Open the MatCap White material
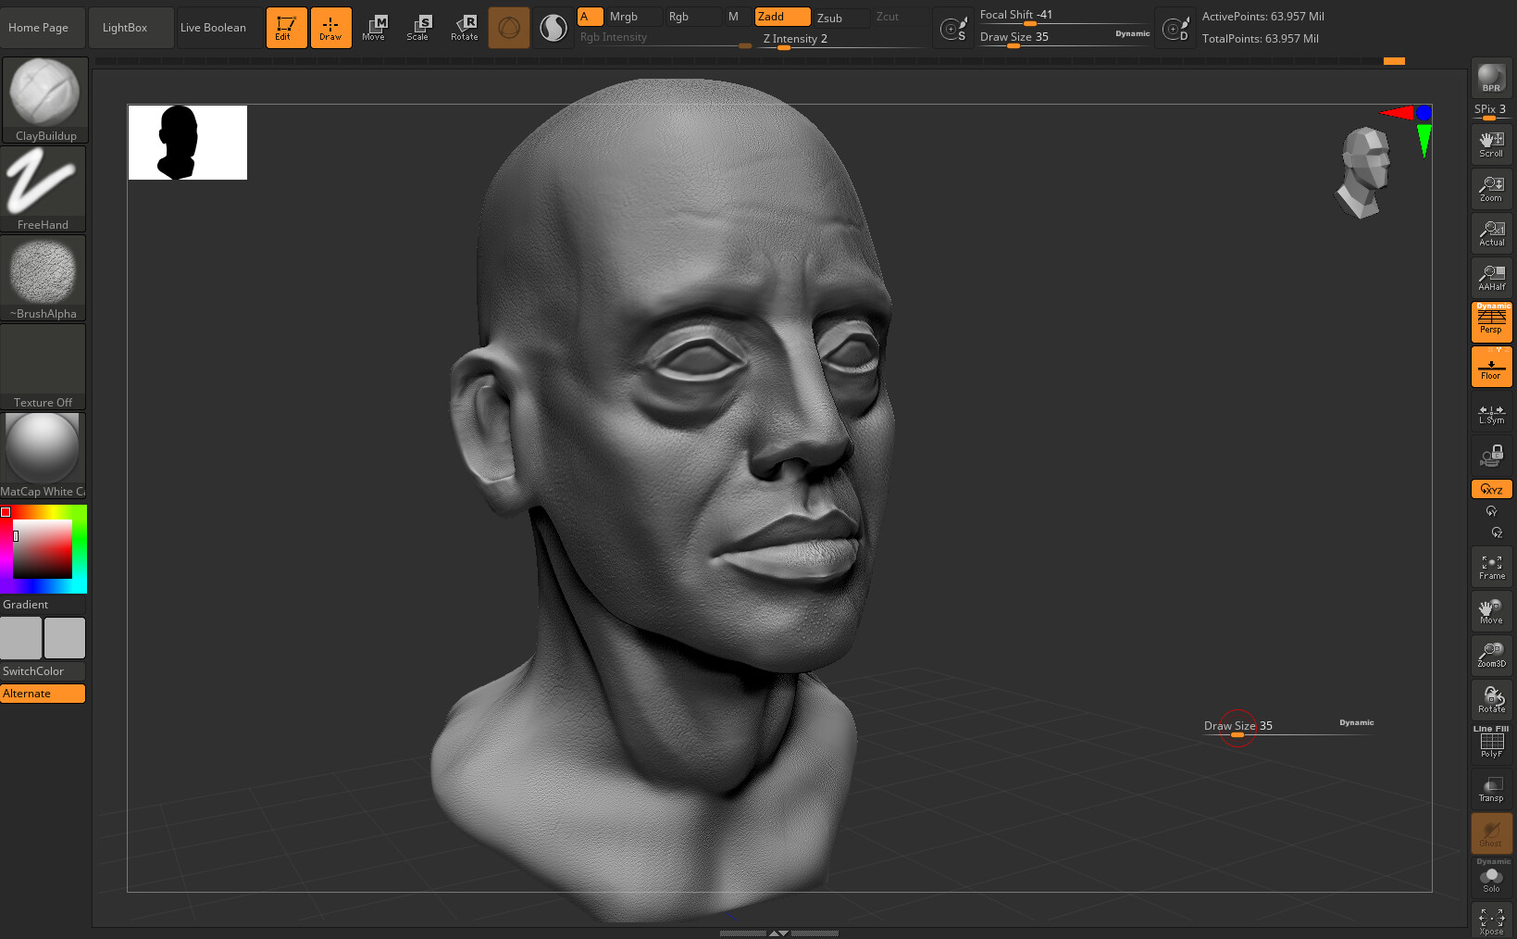The height and width of the screenshot is (939, 1517). [43, 449]
